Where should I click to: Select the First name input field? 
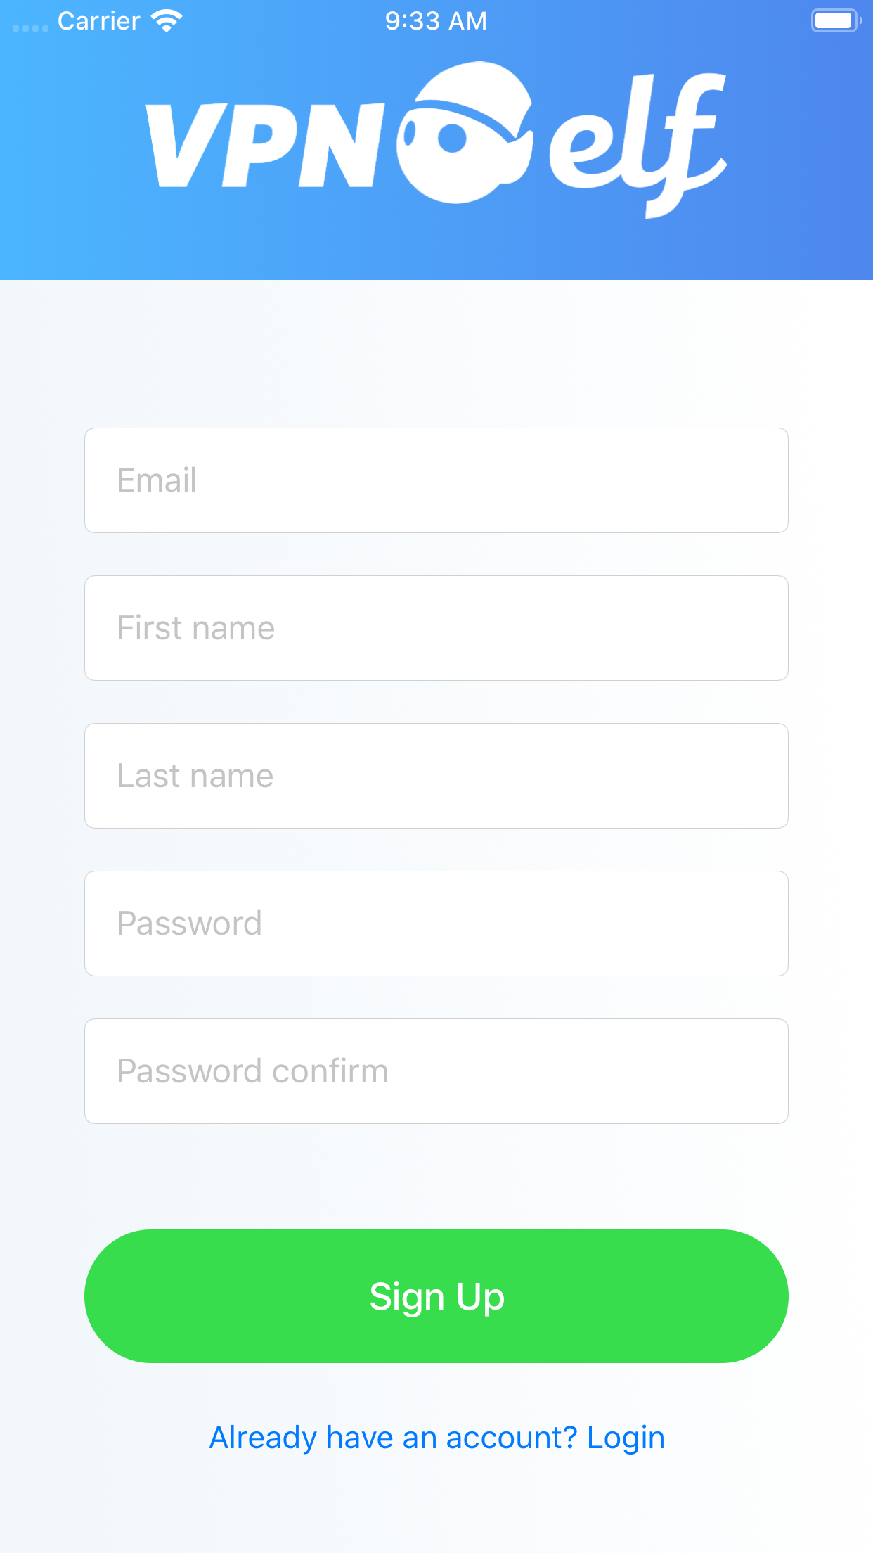tap(436, 627)
